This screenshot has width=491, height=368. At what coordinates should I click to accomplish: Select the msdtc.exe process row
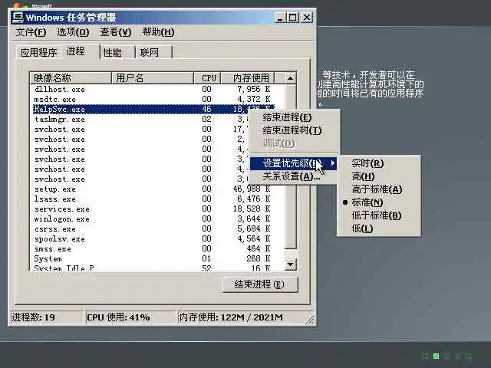tap(153, 99)
